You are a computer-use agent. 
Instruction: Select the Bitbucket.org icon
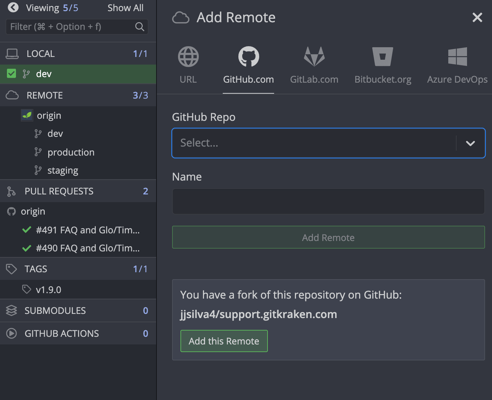click(383, 56)
